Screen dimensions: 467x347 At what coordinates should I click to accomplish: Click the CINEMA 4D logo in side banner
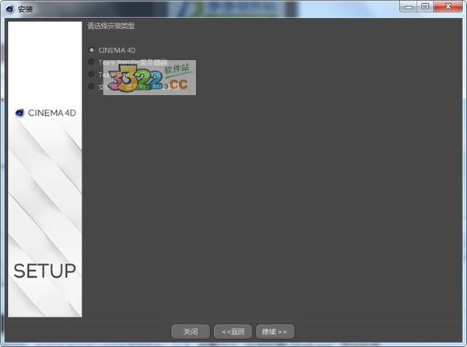(x=46, y=113)
